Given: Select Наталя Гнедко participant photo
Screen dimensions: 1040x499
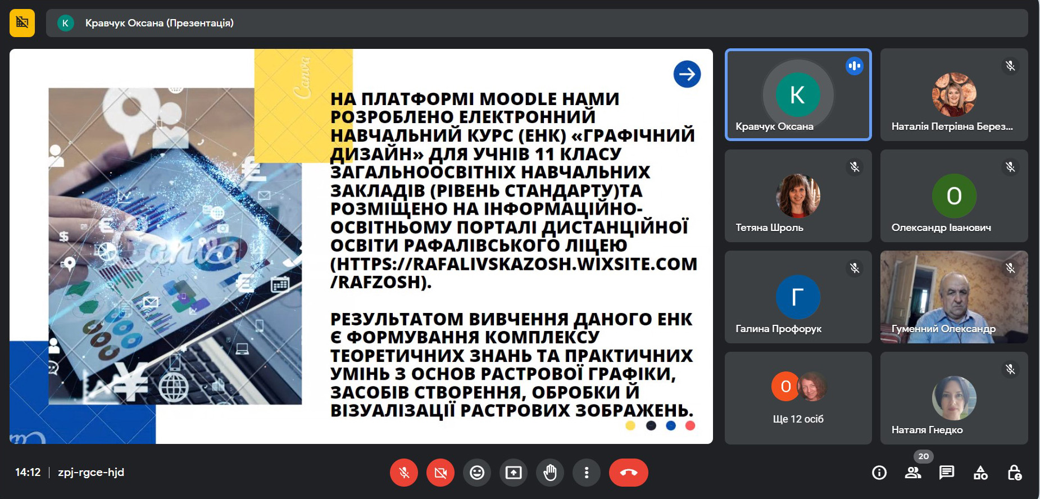Looking at the screenshot, I should (954, 398).
